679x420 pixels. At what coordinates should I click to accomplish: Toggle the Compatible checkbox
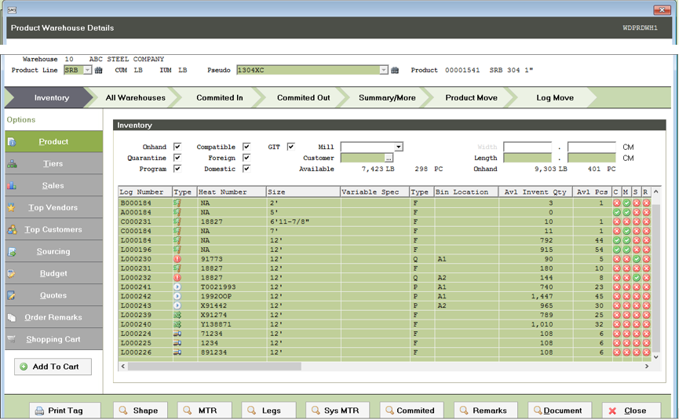(246, 147)
